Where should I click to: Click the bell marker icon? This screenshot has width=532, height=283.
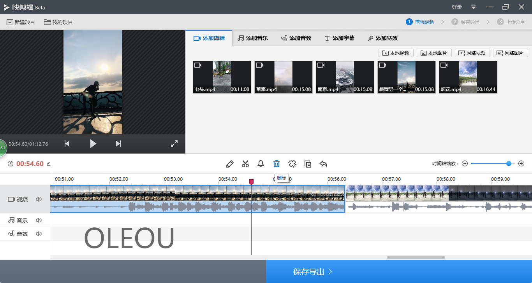(x=261, y=164)
